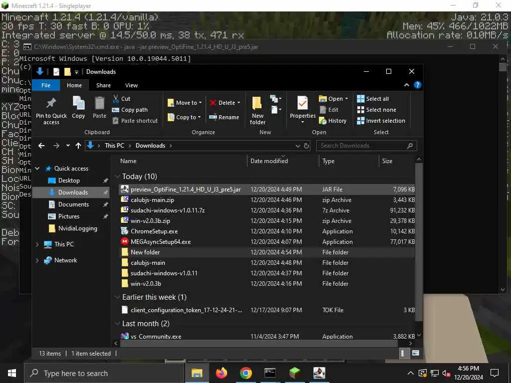Open Chrome from the taskbar
Screen dimensions: 511x383
246,373
